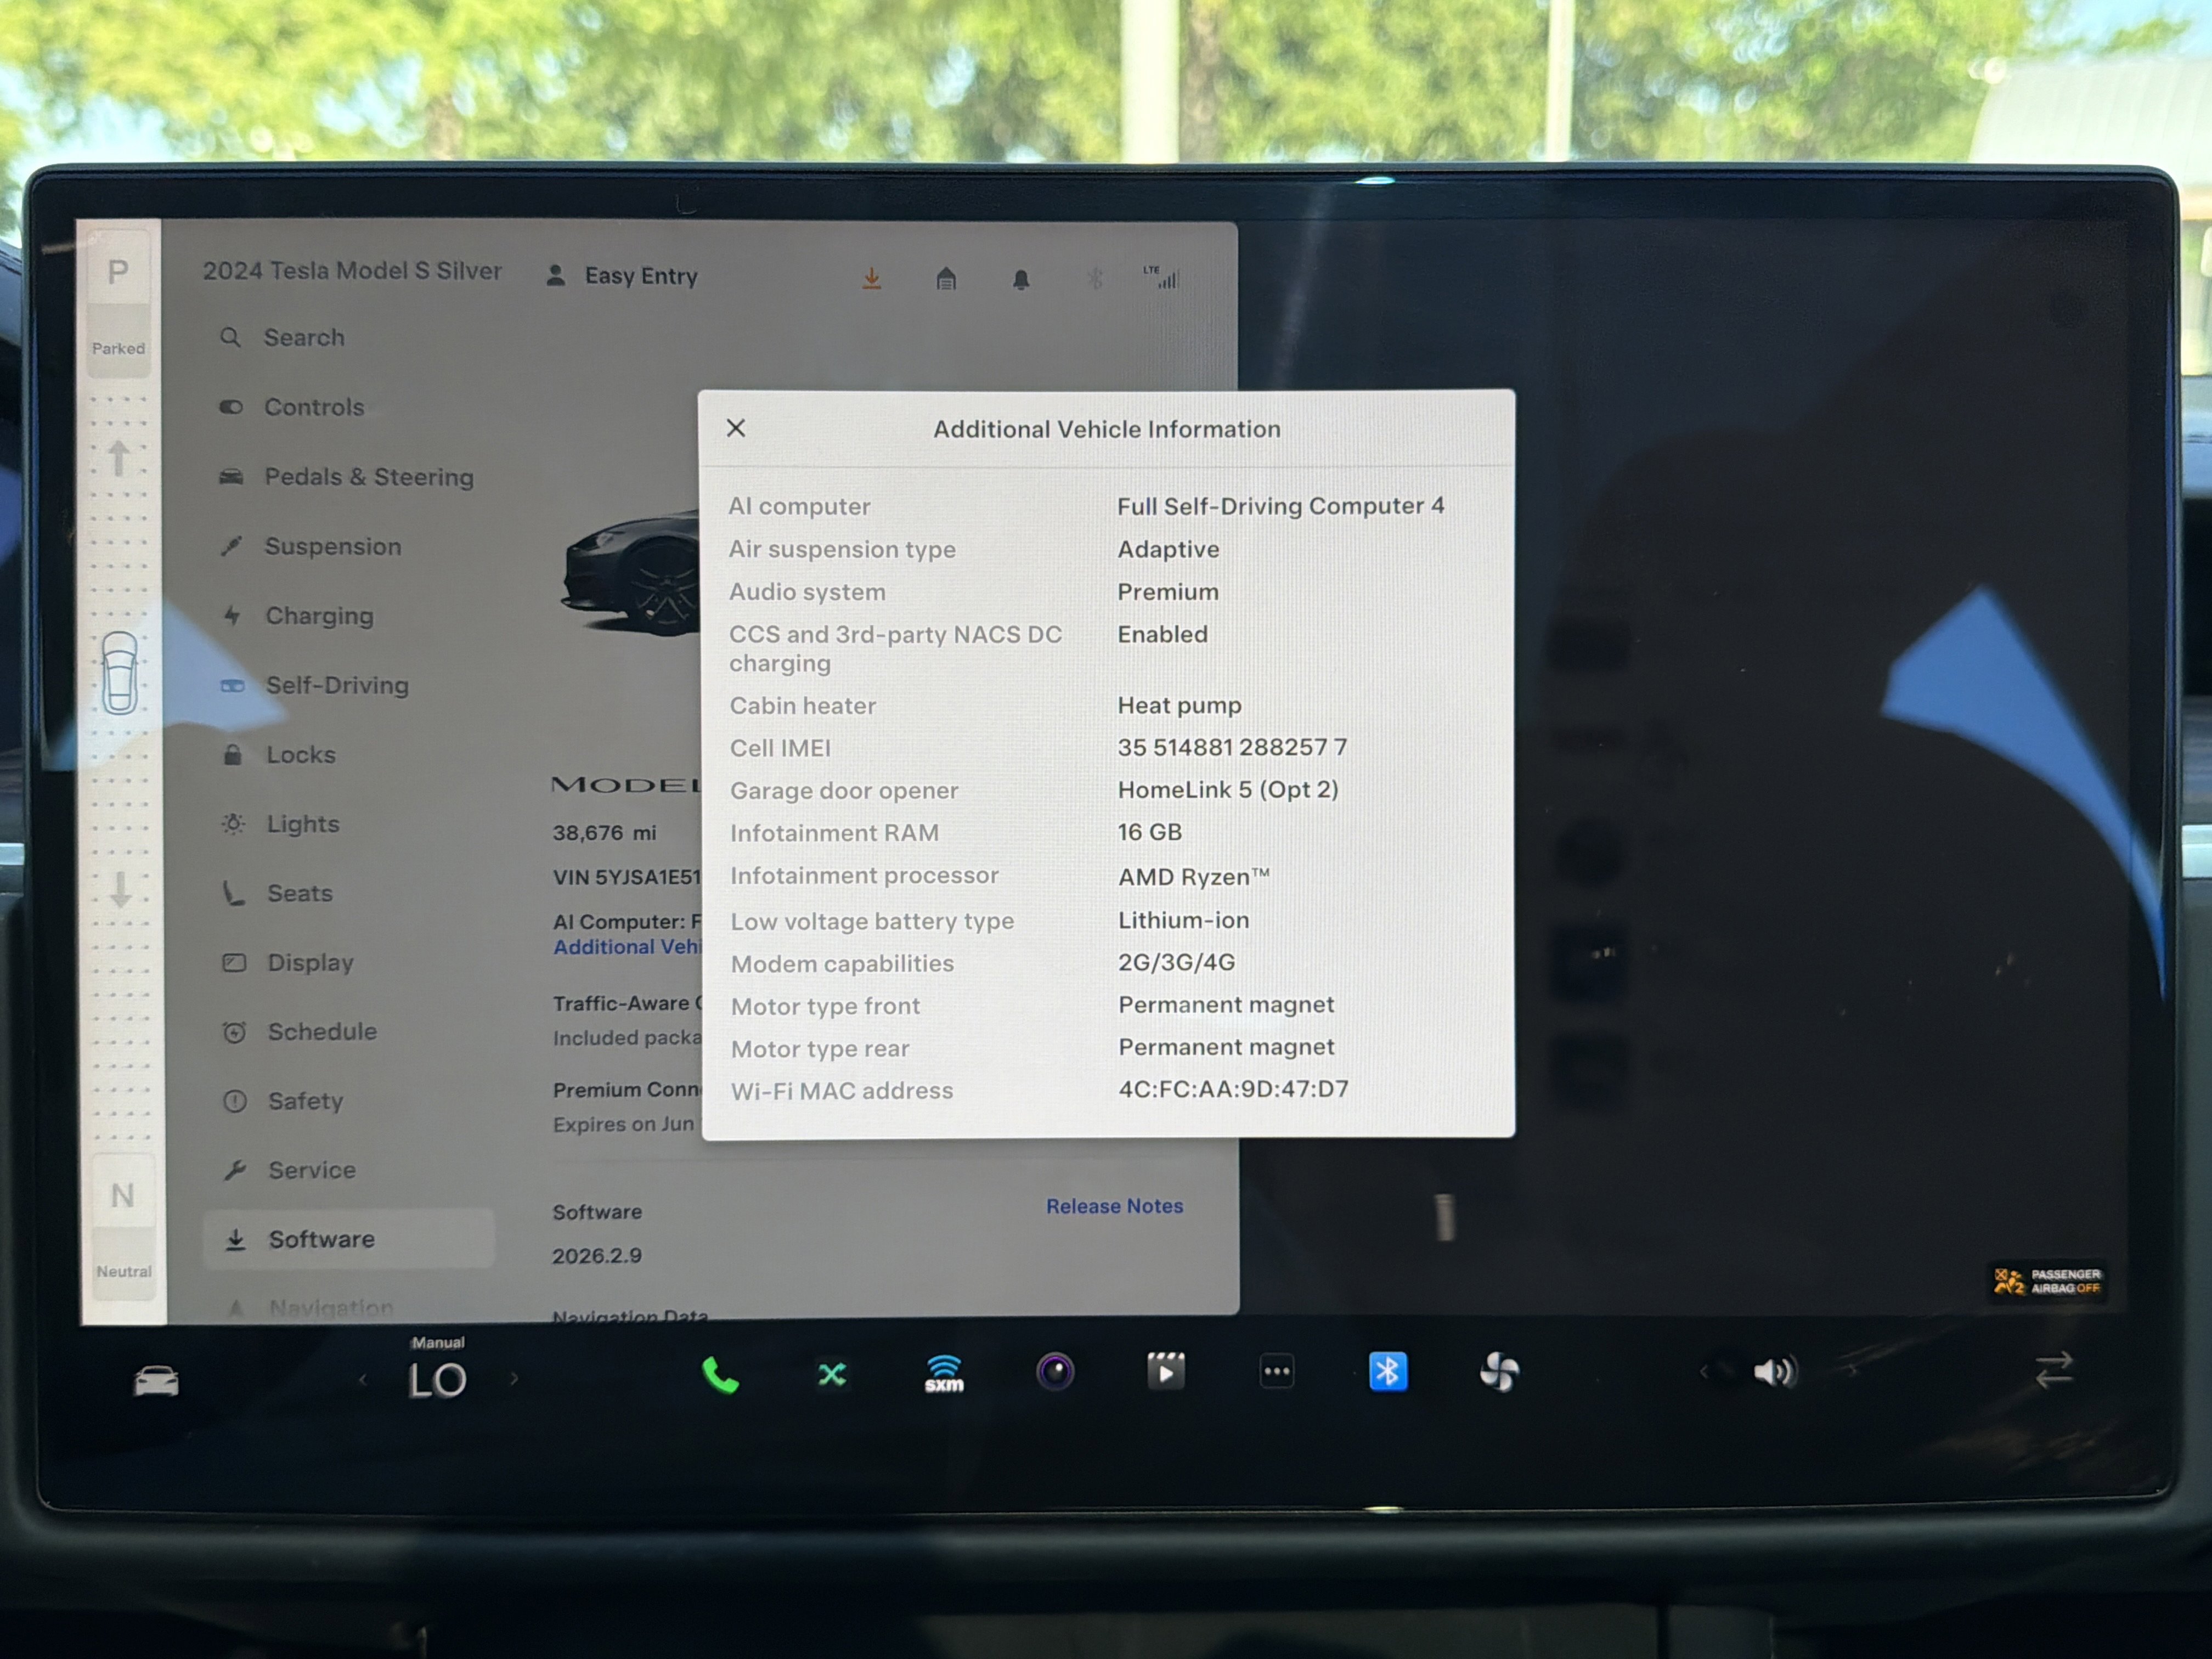Tap the swap arrows icon in the dock

point(2054,1369)
